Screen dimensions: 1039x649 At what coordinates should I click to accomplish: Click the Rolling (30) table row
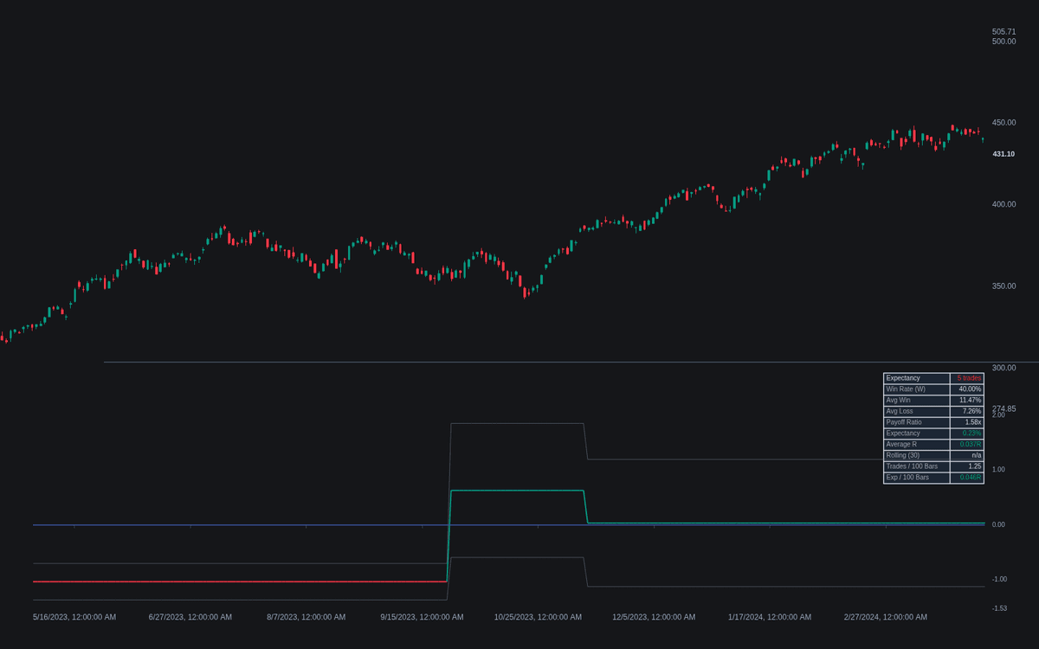(933, 455)
